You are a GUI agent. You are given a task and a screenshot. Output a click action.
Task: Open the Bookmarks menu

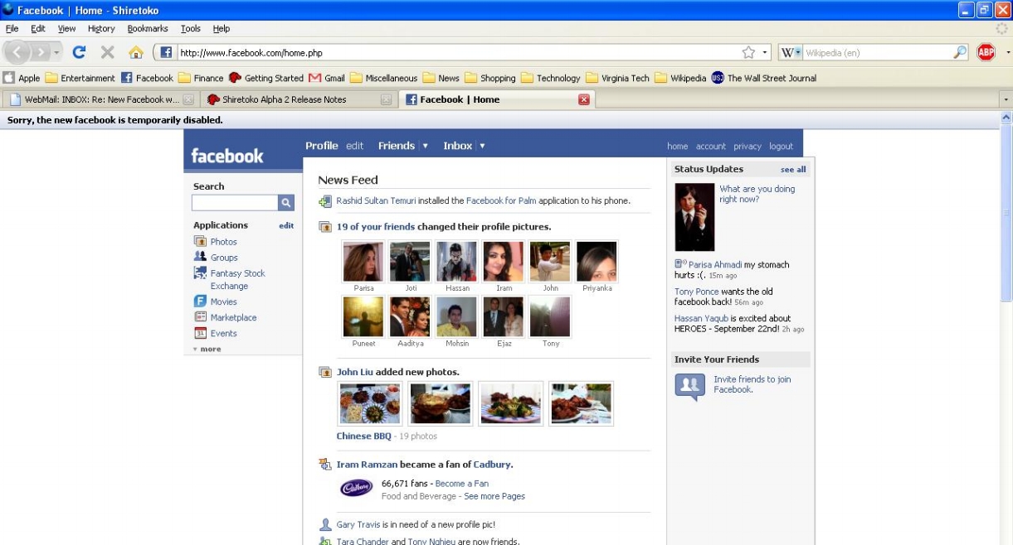pyautogui.click(x=148, y=28)
